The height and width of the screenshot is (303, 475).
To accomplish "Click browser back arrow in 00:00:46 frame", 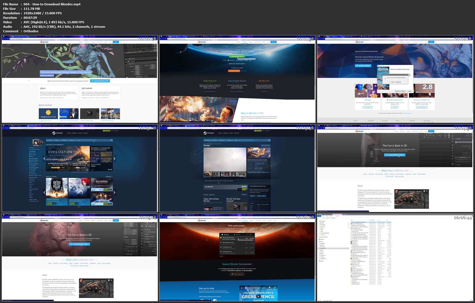I will tap(4, 39).
